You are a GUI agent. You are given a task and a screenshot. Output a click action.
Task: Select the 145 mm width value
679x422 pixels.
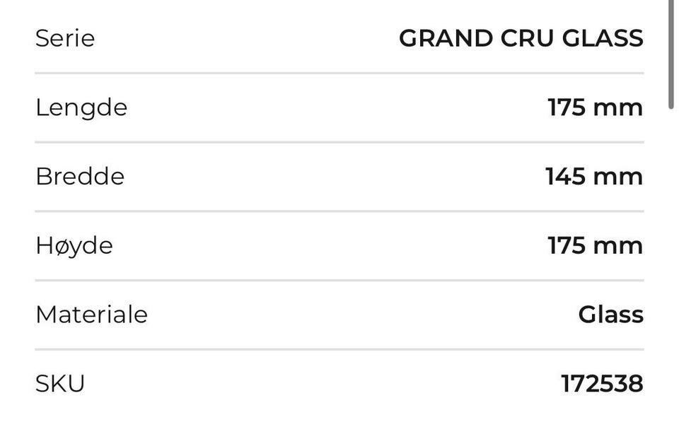point(593,176)
